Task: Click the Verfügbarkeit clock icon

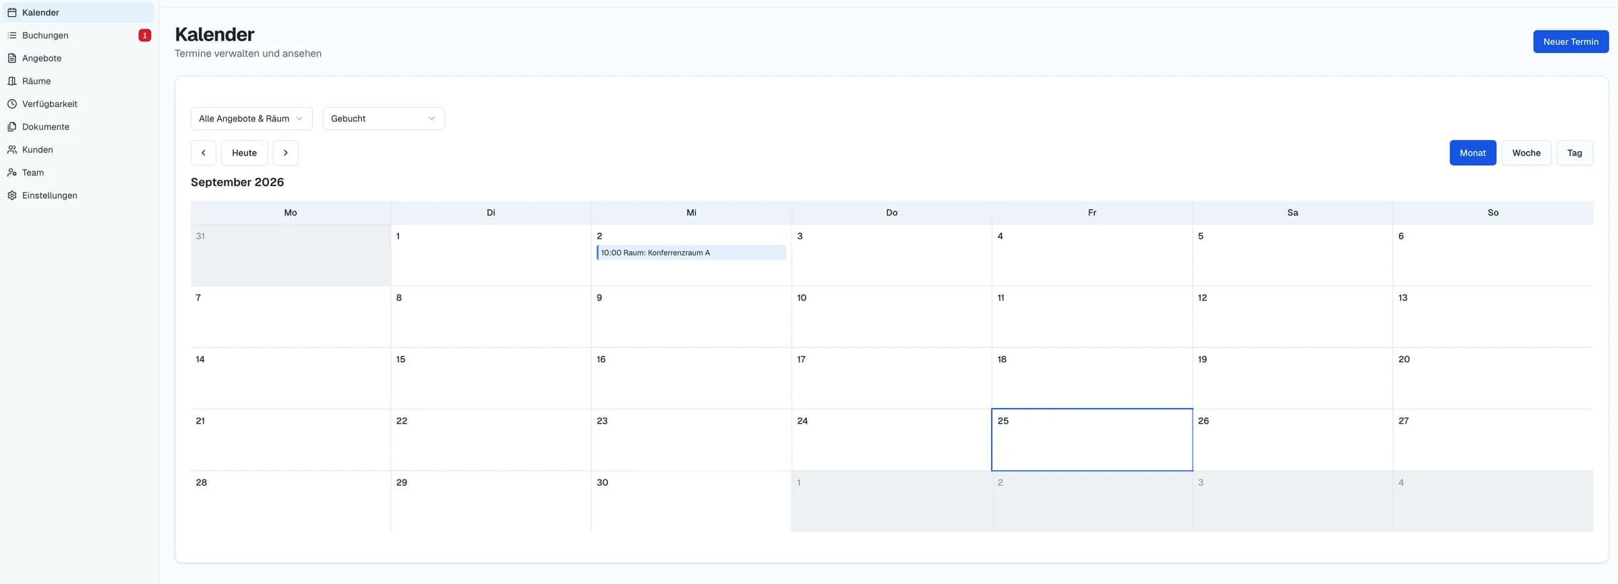Action: click(12, 104)
